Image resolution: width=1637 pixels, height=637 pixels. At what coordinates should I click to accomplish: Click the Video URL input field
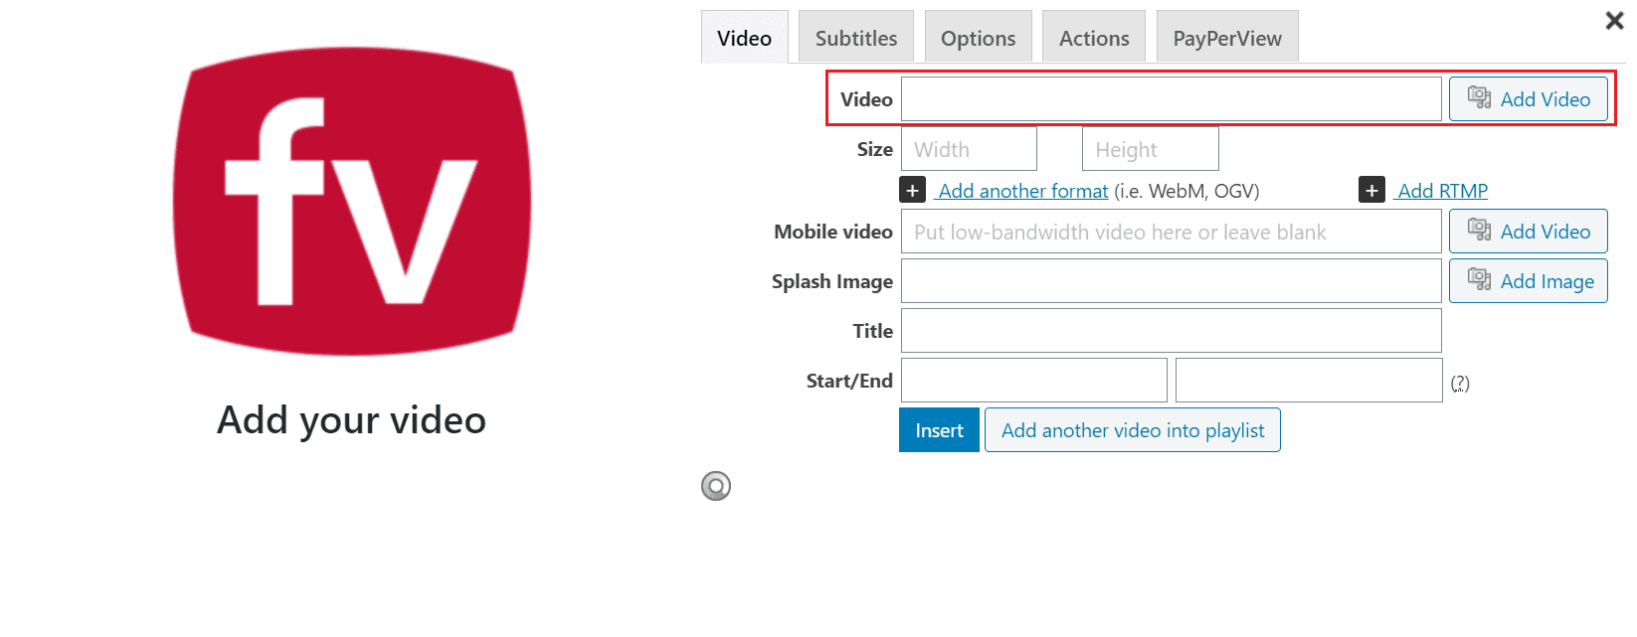pos(1172,99)
